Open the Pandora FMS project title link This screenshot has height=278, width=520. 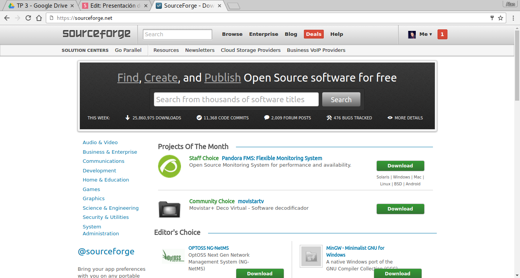(272, 158)
